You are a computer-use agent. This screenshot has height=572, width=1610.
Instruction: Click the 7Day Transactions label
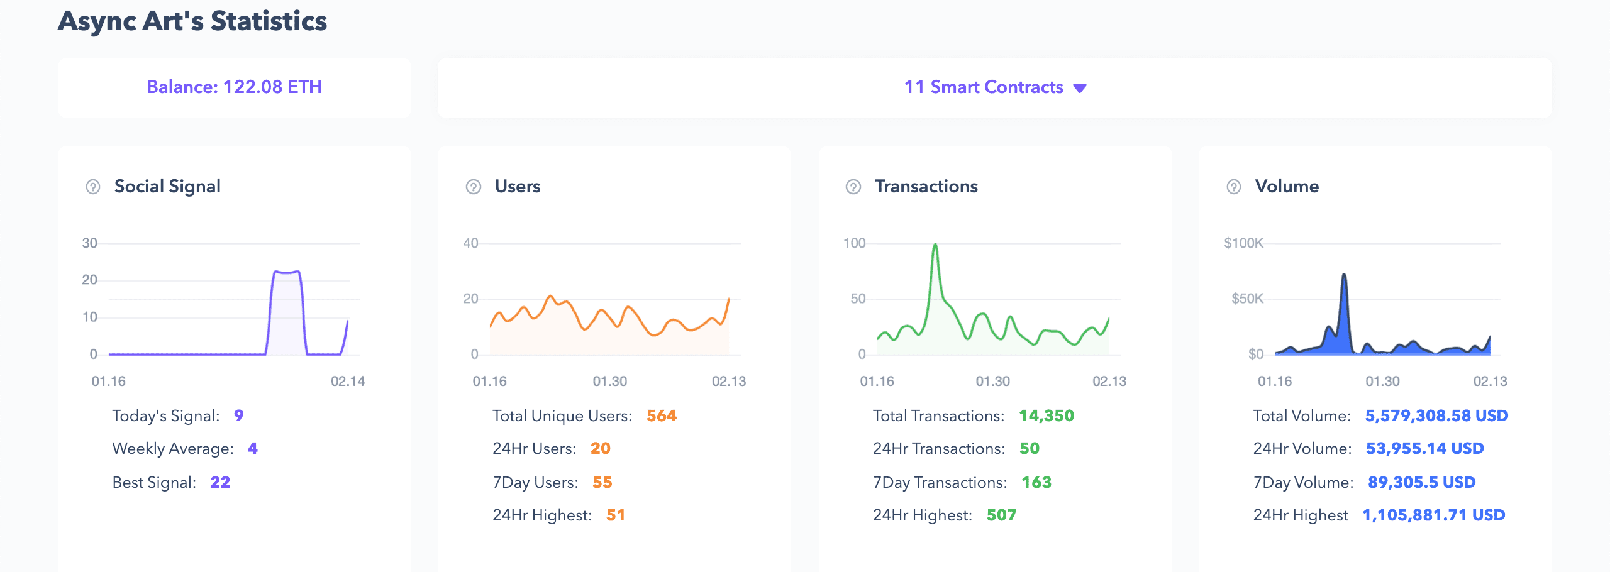point(940,482)
